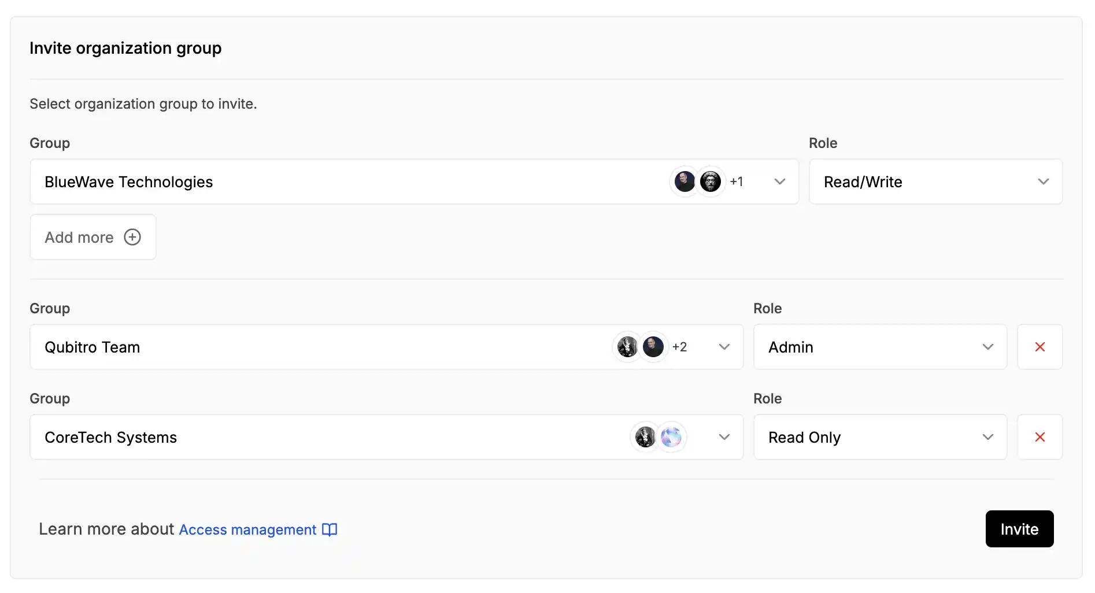The height and width of the screenshot is (593, 1095).
Task: Click the book icon beside Access management
Action: coord(330,529)
